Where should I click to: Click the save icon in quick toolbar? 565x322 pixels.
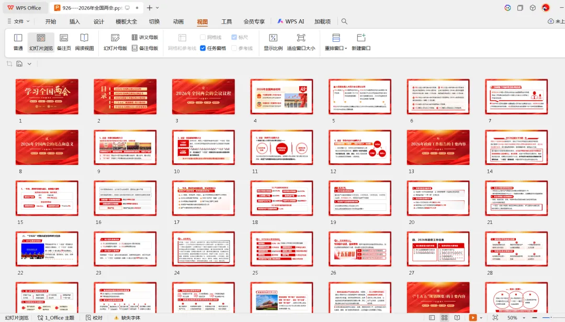click(x=19, y=64)
